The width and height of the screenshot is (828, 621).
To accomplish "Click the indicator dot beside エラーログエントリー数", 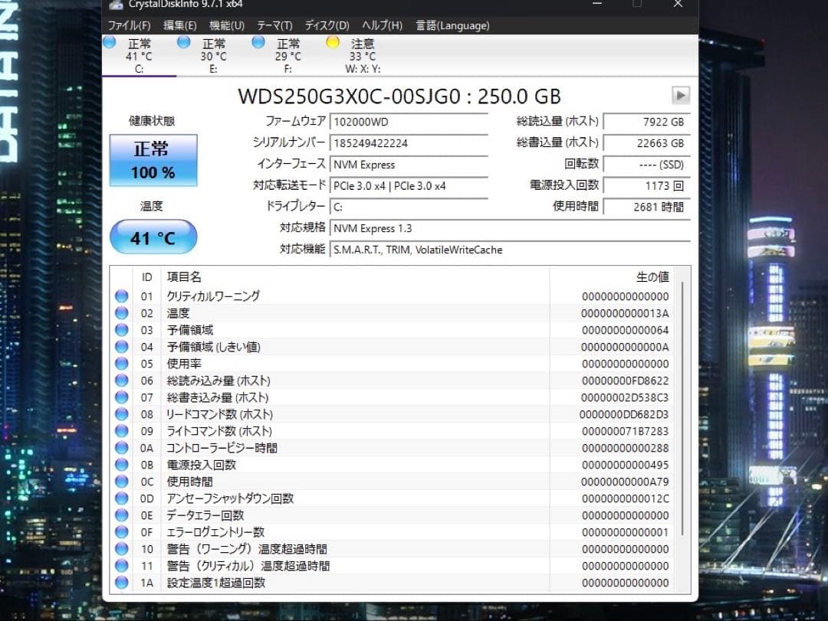I will (123, 532).
